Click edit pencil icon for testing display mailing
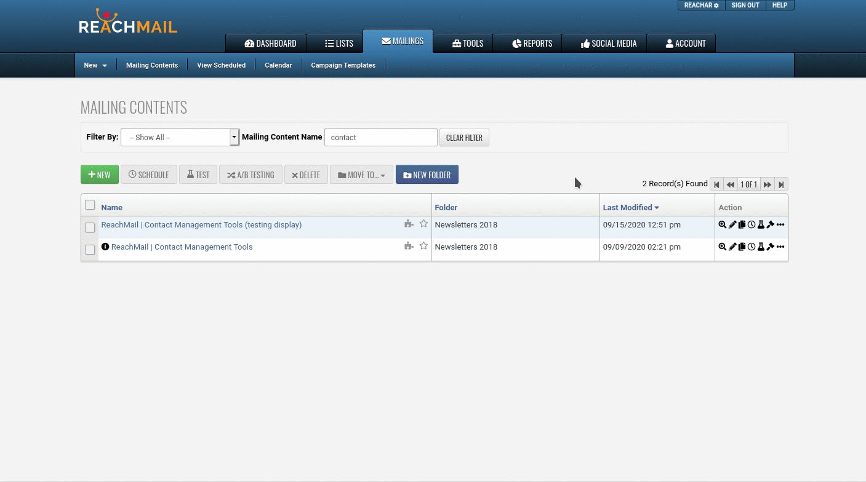Viewport: 866px width, 482px height. pyautogui.click(x=732, y=225)
